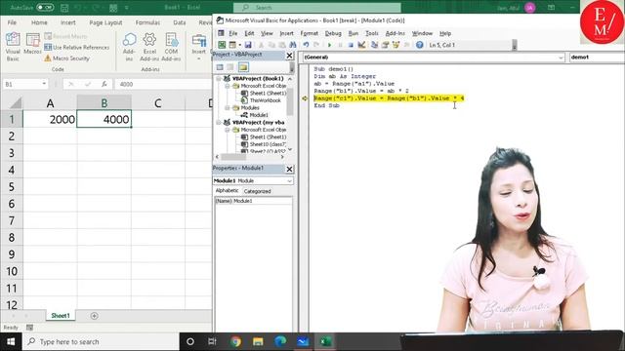Close the Properties - Module1 panel
Image resolution: width=625 pixels, height=351 pixels.
(x=289, y=169)
